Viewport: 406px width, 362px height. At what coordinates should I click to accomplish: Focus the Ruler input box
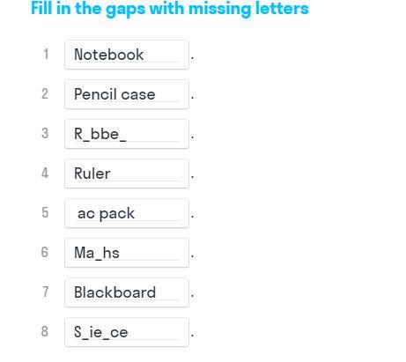click(127, 174)
